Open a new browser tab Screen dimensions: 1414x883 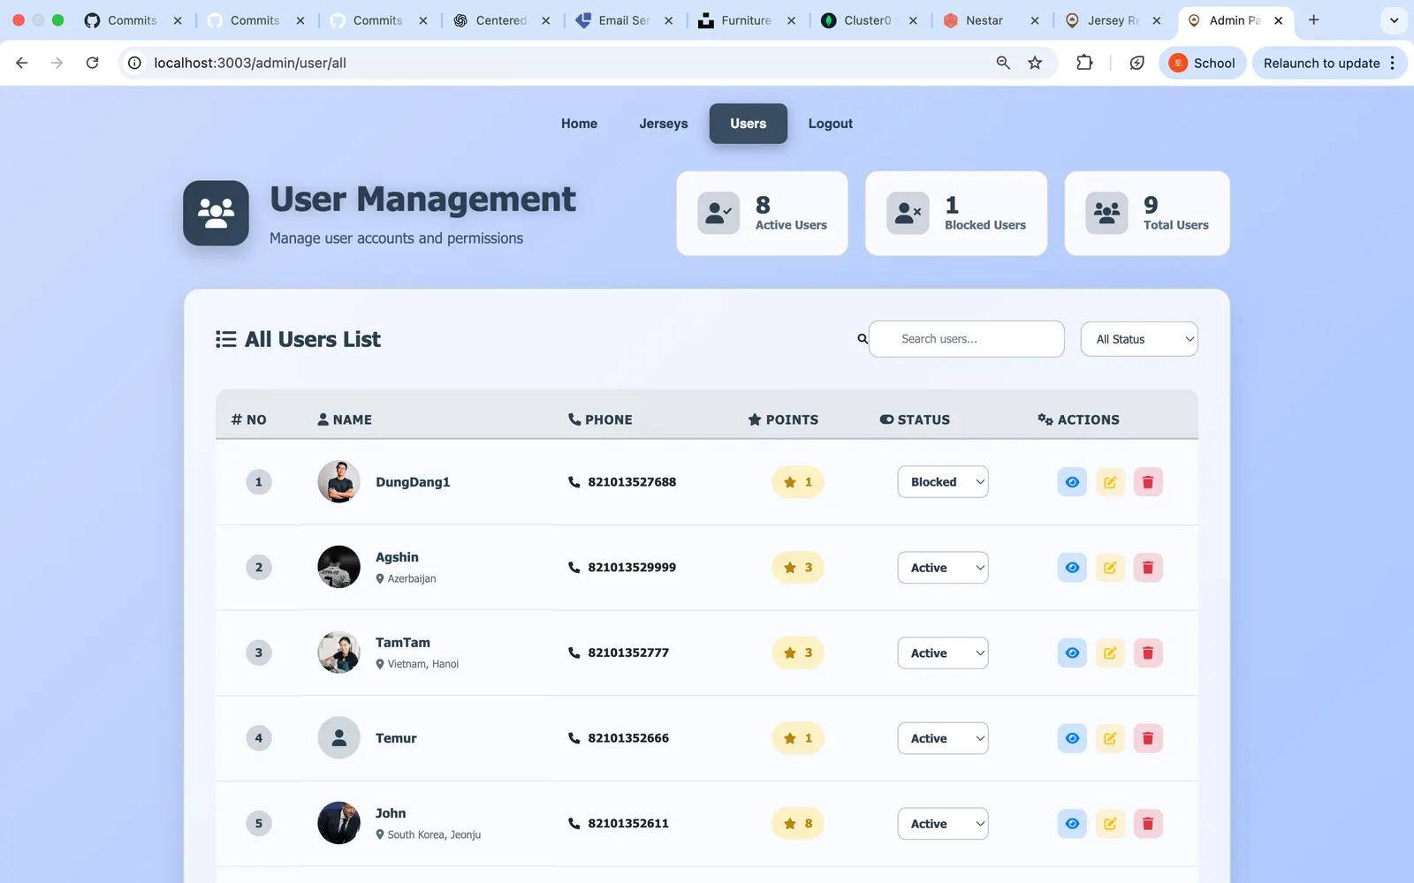[x=1314, y=20]
